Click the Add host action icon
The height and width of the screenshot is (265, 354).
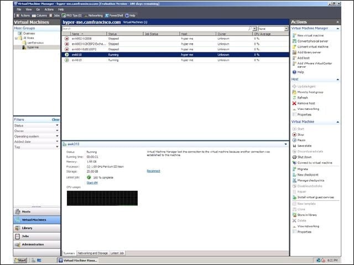click(x=294, y=58)
